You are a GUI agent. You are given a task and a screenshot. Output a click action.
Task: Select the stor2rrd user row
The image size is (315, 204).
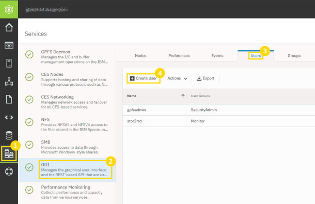point(219,121)
